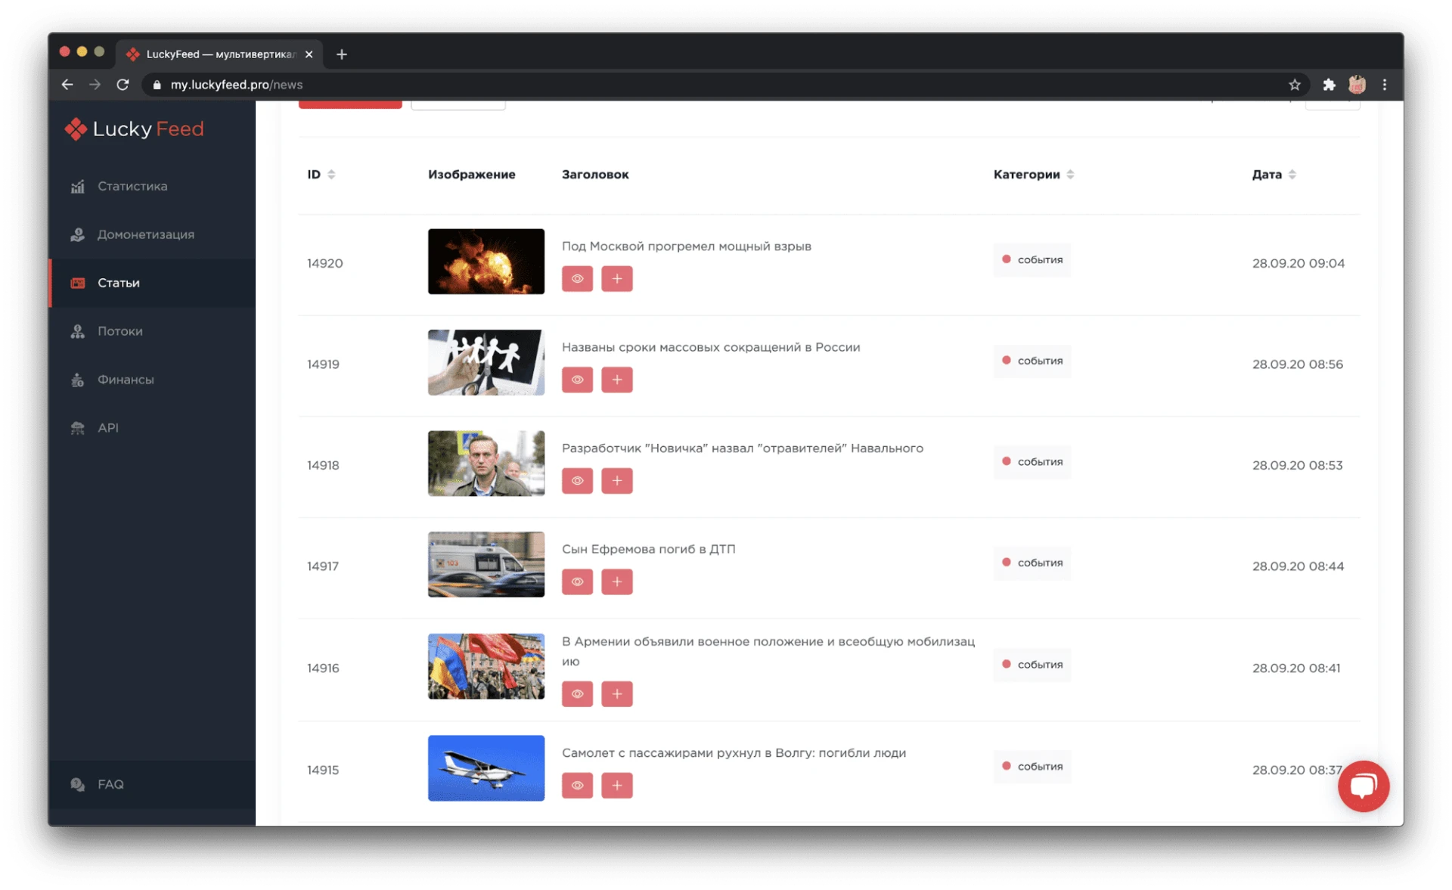Screen dimensions: 1452x890
Task: Open airplane thumbnail of article 14915
Action: (486, 768)
